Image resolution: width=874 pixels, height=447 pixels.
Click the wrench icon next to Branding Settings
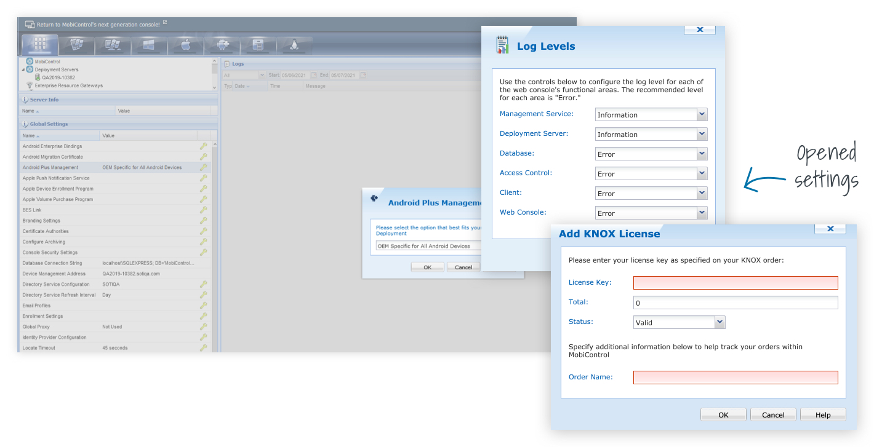204,221
